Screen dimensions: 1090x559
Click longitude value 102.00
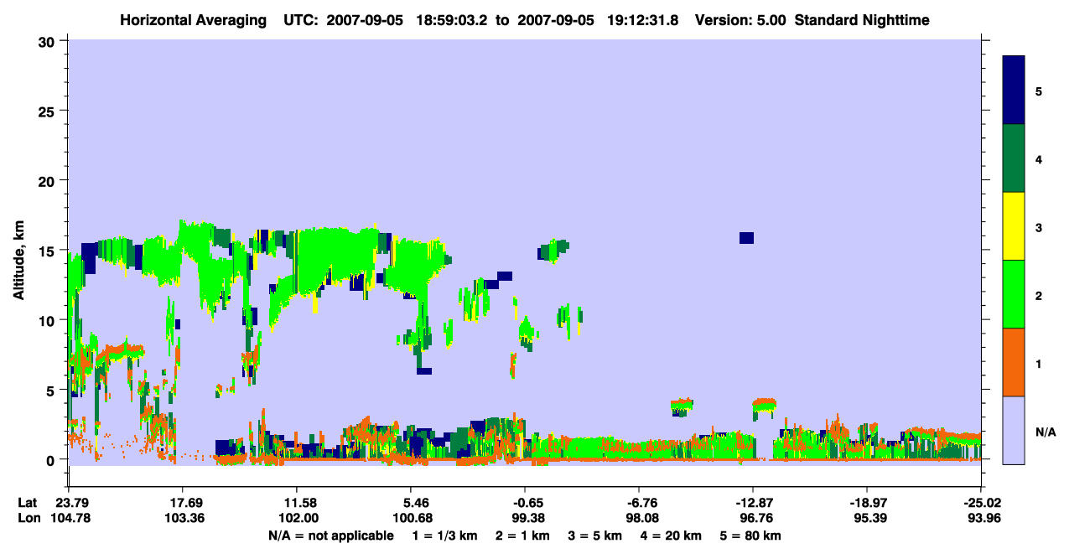pyautogui.click(x=297, y=518)
